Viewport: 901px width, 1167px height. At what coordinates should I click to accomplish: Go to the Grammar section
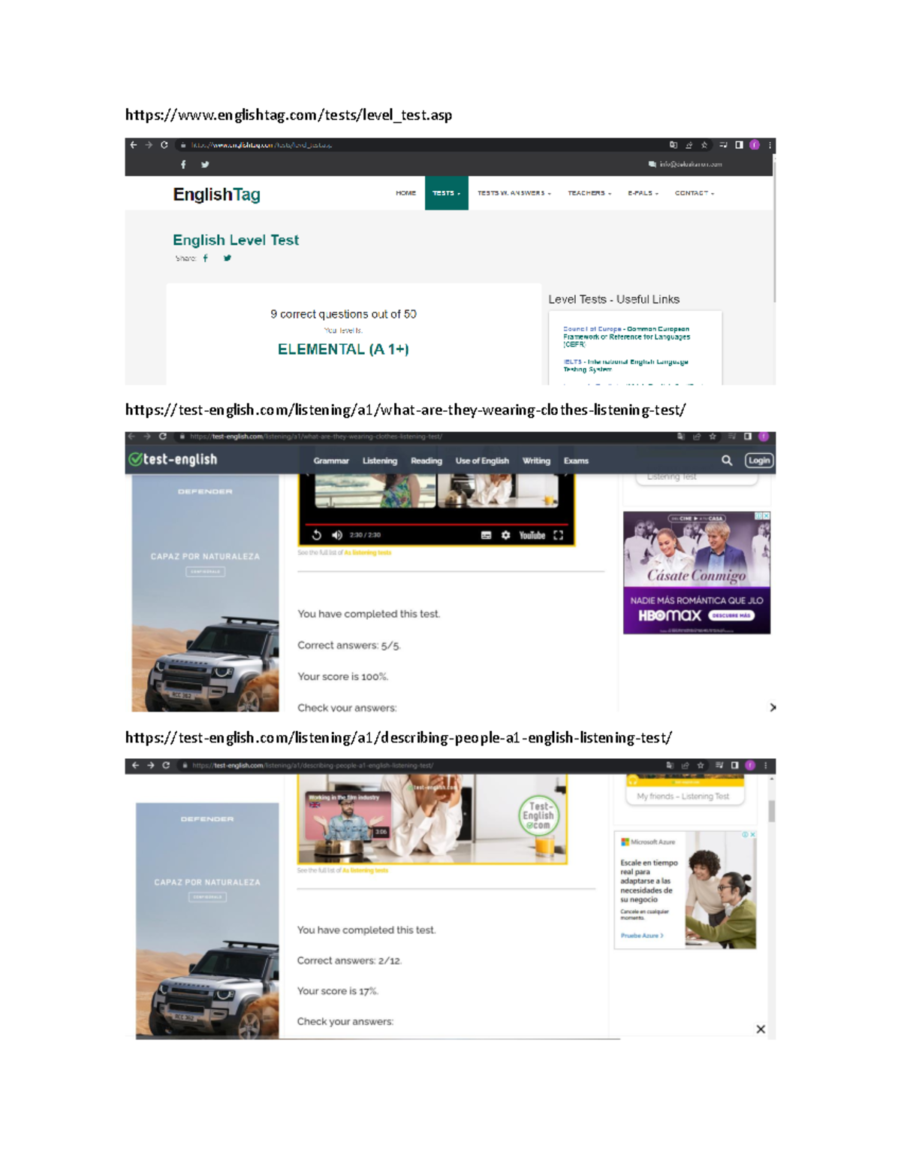(331, 461)
